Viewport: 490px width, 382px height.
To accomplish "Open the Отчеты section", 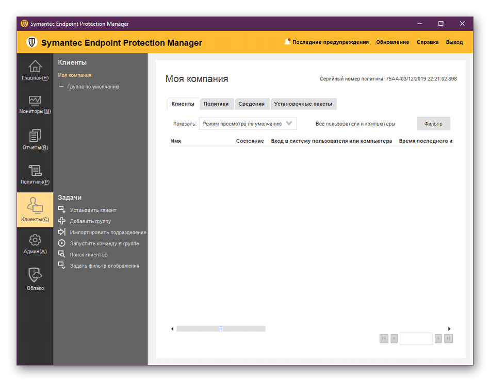I will tap(35, 142).
